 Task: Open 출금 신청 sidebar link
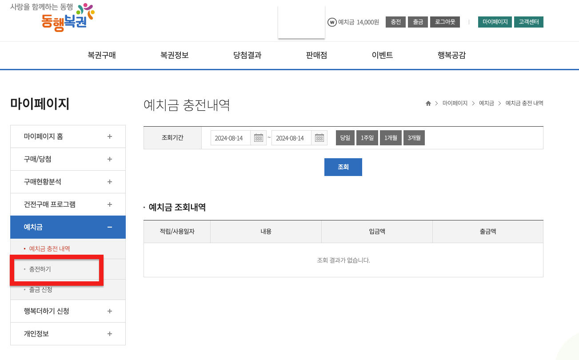[41, 289]
